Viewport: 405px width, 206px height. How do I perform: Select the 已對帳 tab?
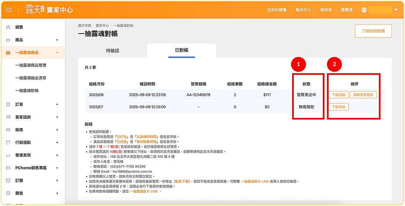pyautogui.click(x=181, y=50)
